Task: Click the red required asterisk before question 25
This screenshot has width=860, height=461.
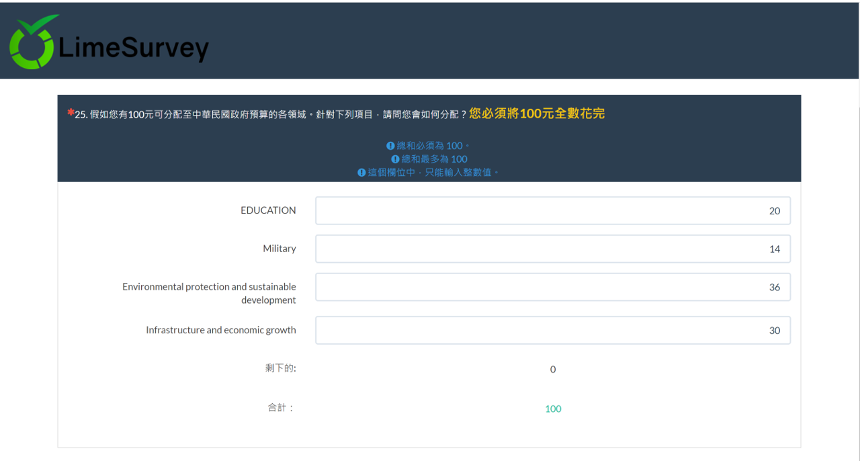Action: point(71,113)
